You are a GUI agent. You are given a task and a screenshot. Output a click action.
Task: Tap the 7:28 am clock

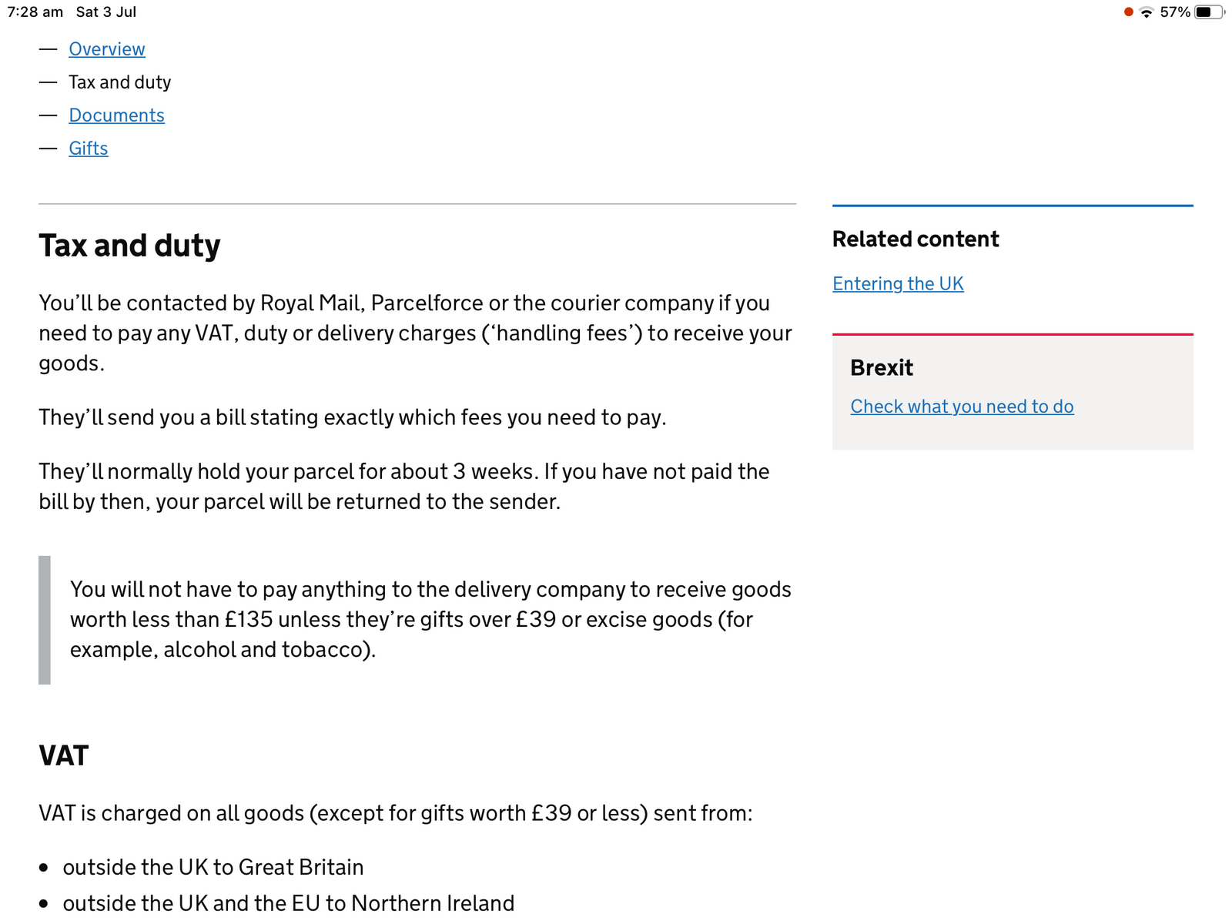35,12
